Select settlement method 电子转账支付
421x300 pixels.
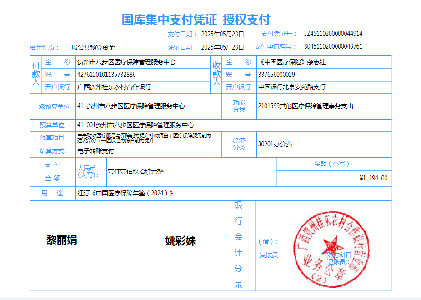tap(95, 151)
